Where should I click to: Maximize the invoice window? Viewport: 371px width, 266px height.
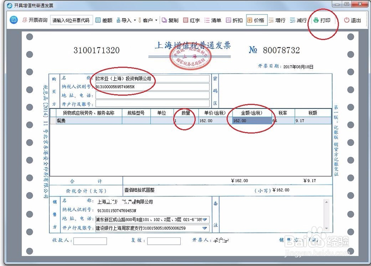click(347, 4)
